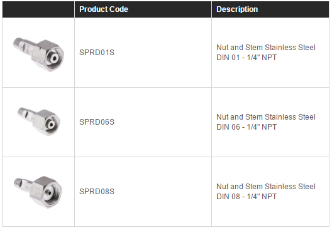Click the DIN 06 - 1/4" NPT description
332x228 pixels.
click(246, 127)
